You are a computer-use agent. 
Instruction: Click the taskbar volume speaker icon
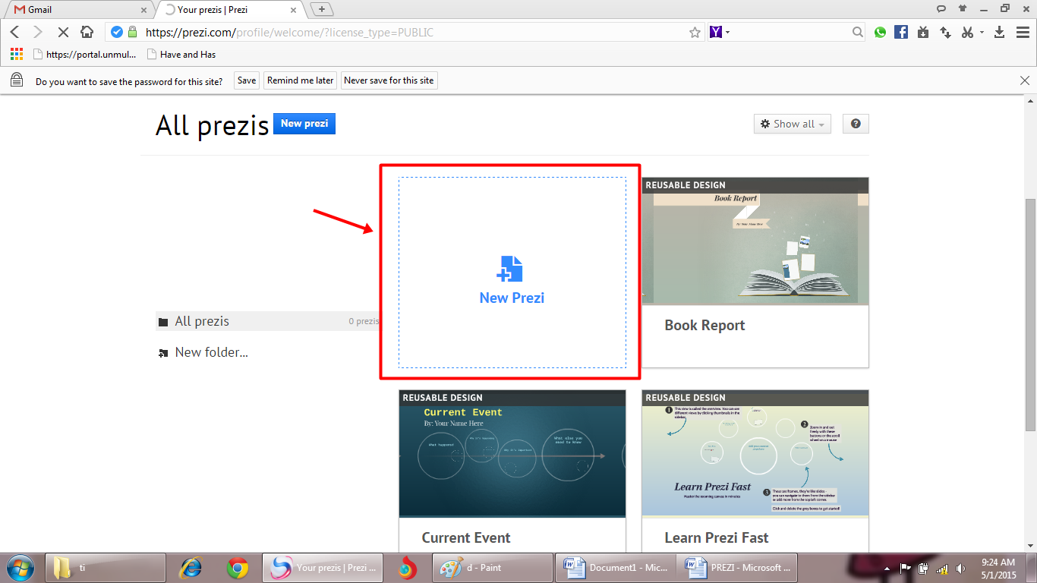pos(960,568)
